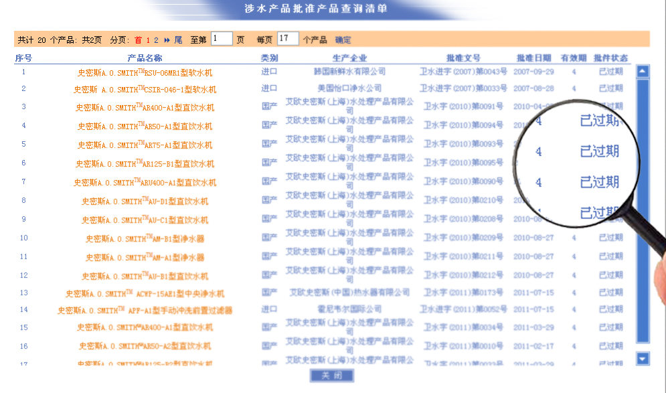Focus the 每页 products-per-page input
This screenshot has width=666, height=393.
click(288, 39)
